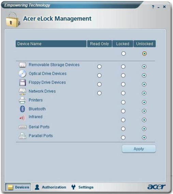Viewport: 173px width, 194px height.
Task: Set Removable Storage Devices to Unlocked
Action: pos(144,67)
